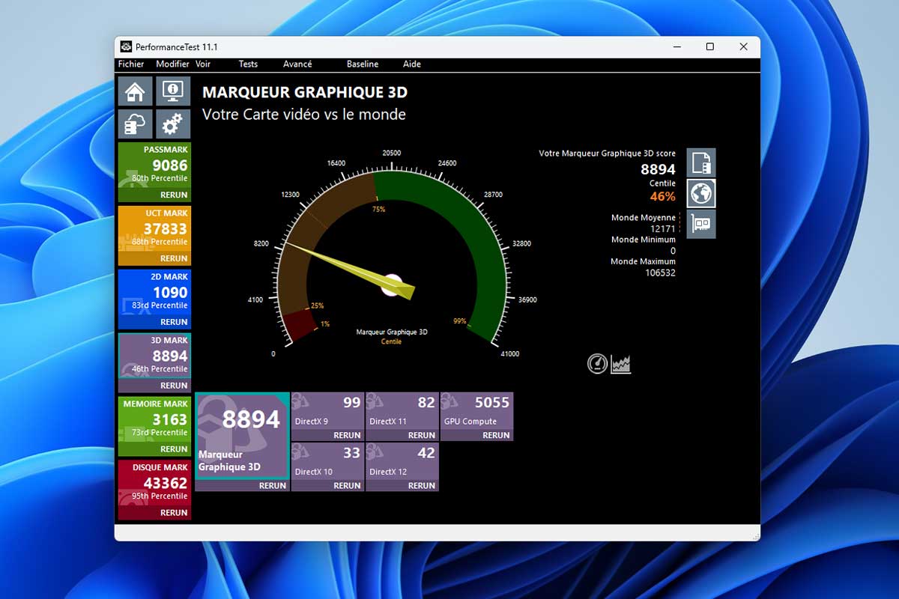
Task: Click the DirectX 12 result tile
Action: pos(402,460)
